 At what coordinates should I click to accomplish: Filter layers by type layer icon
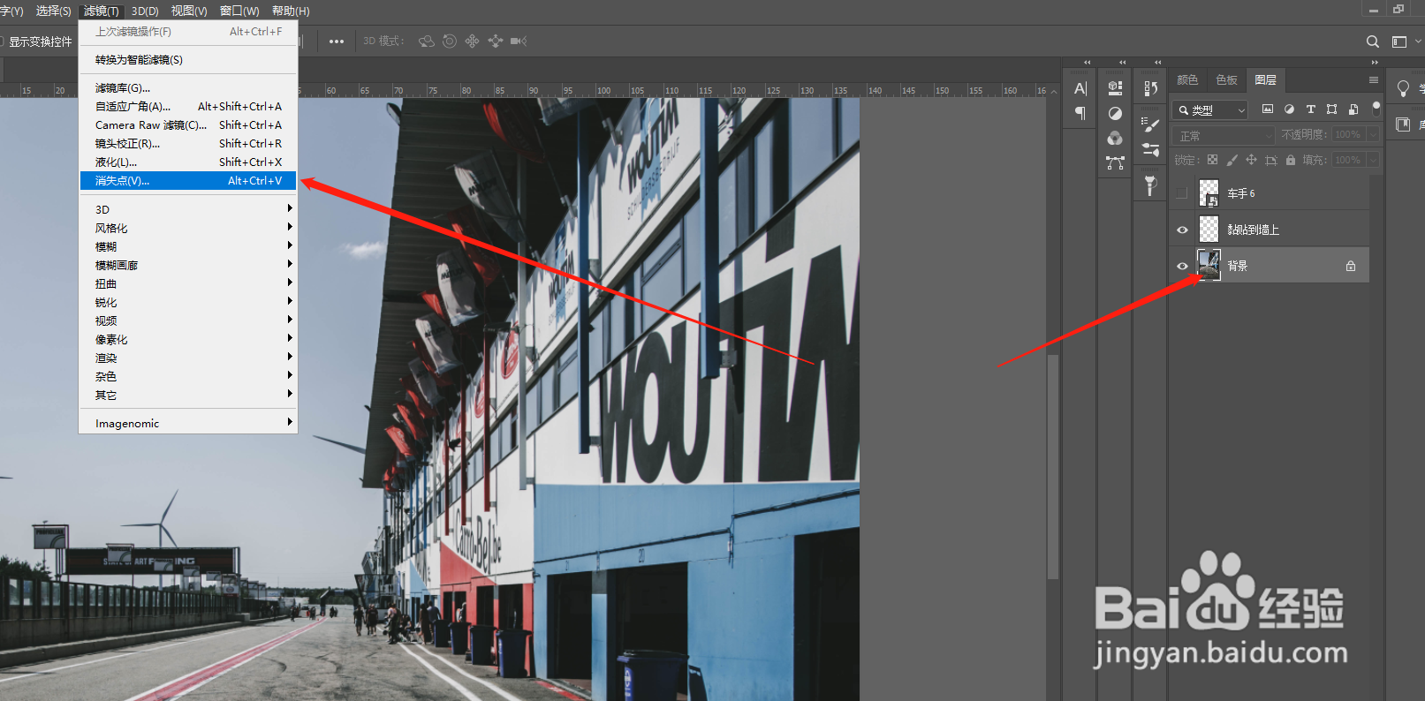point(1310,109)
